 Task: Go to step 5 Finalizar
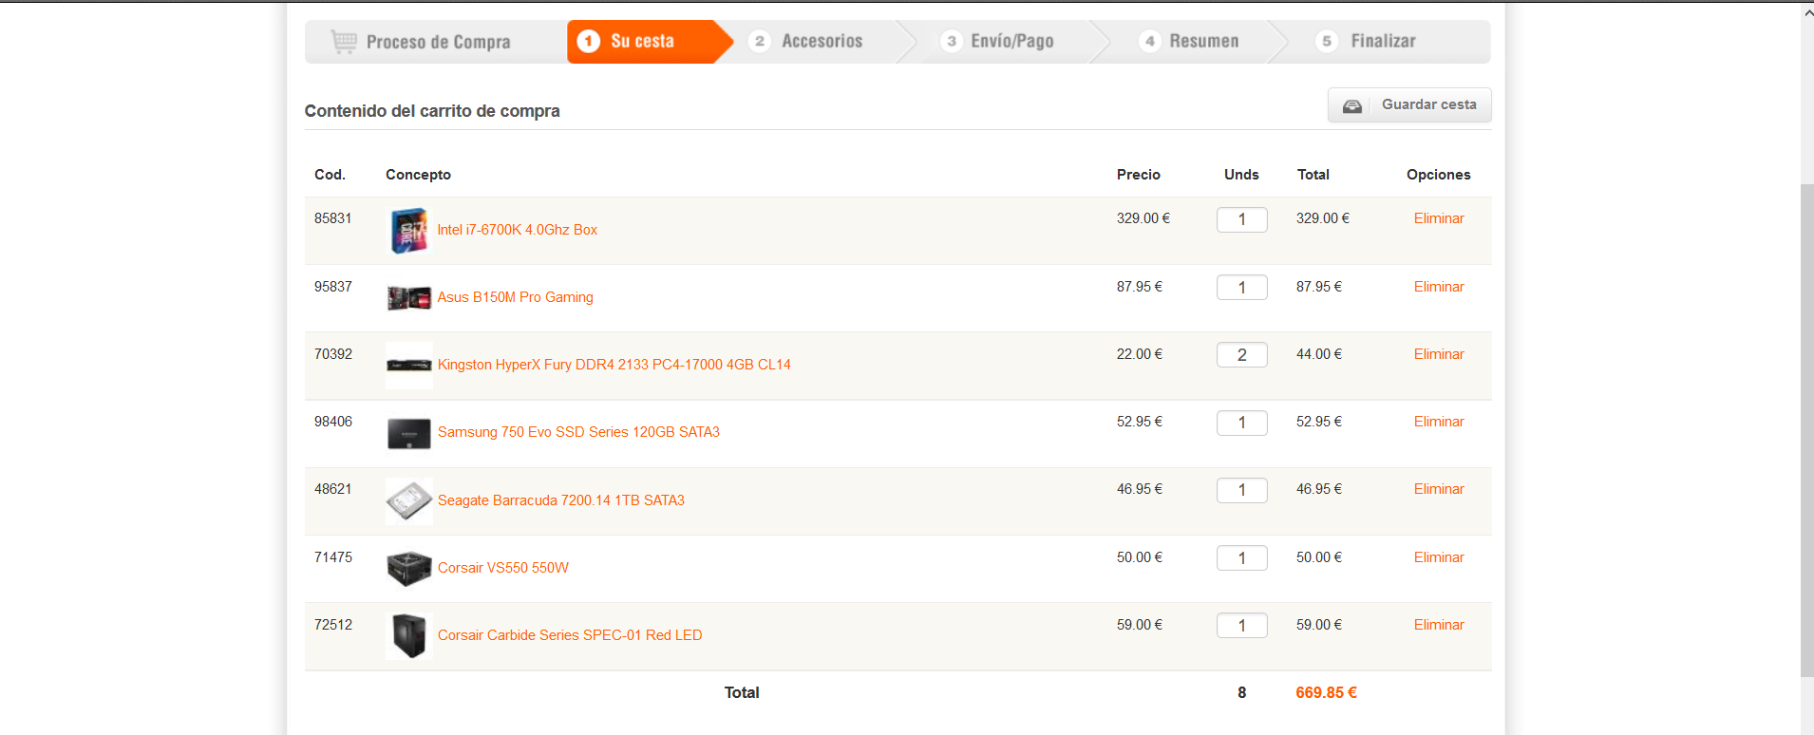[x=1366, y=42]
